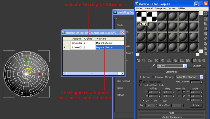The width and height of the screenshot is (210, 119).
Task: Click the Checker map type button
Action: (x=196, y=66)
